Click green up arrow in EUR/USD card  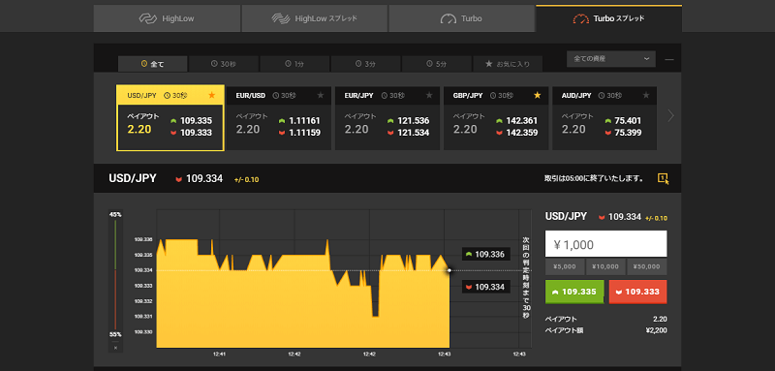click(282, 121)
